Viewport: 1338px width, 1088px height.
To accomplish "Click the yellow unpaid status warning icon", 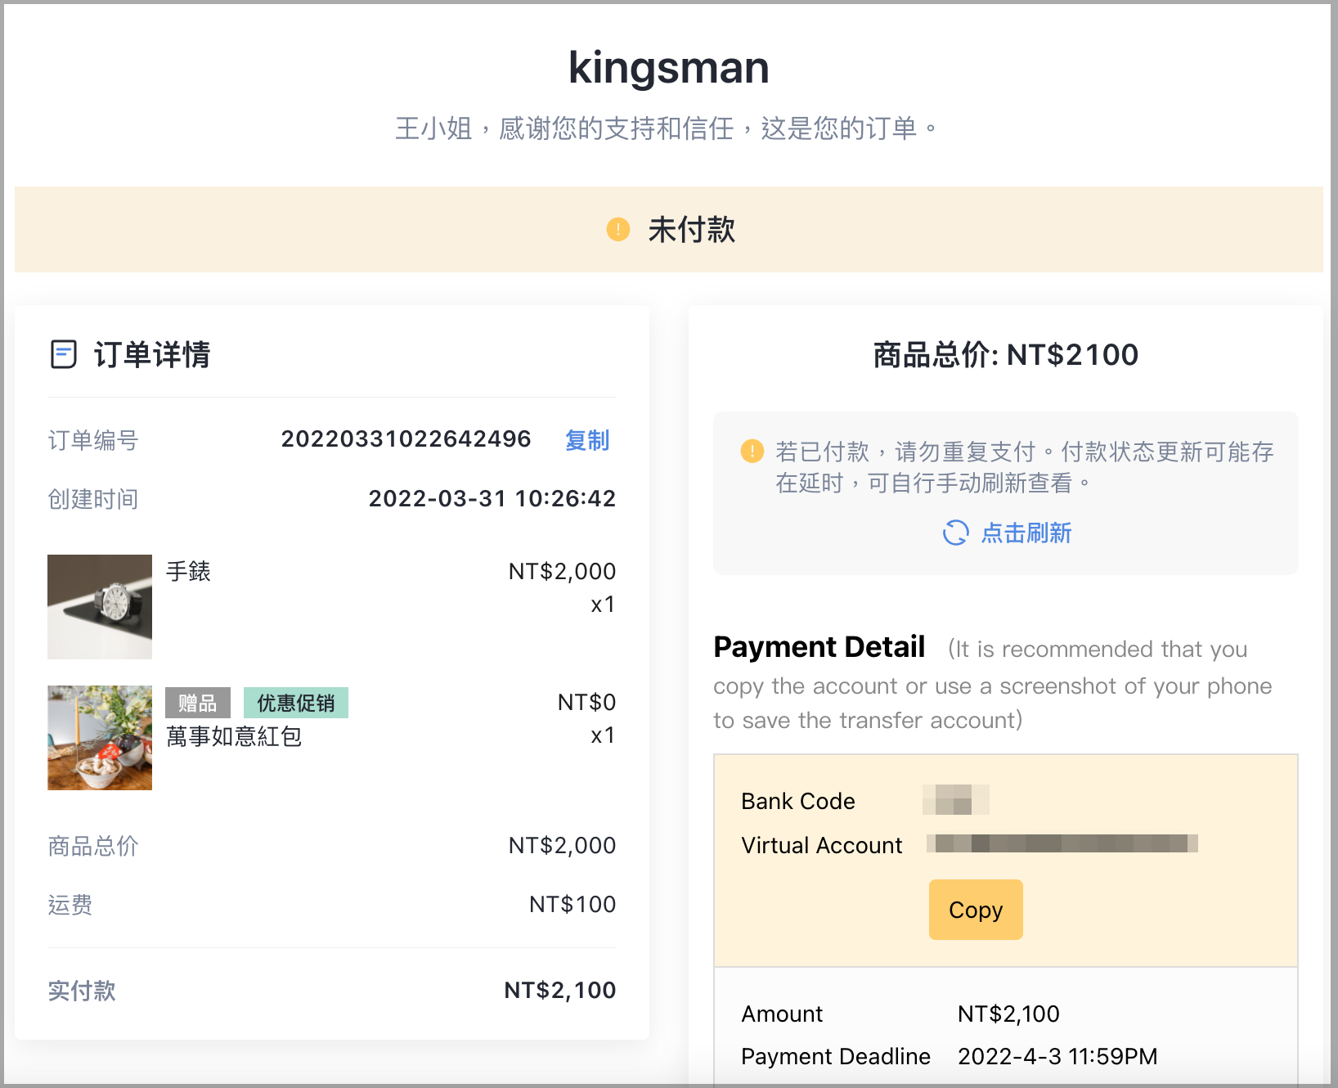I will 618,230.
